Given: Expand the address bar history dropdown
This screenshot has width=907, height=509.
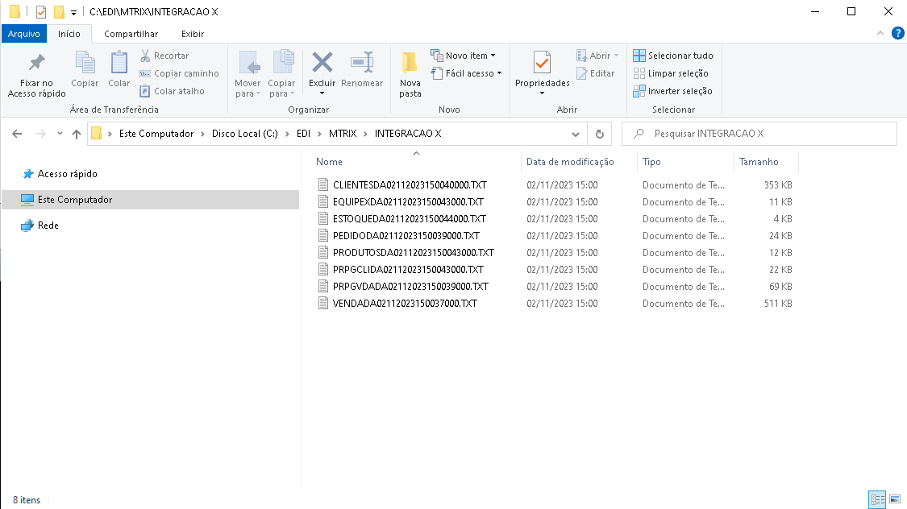Looking at the screenshot, I should click(576, 134).
